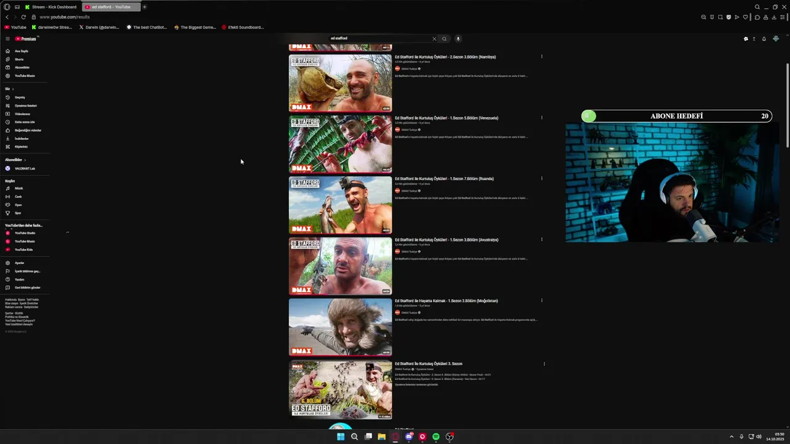Open Yardım help in sidebar

point(19,279)
